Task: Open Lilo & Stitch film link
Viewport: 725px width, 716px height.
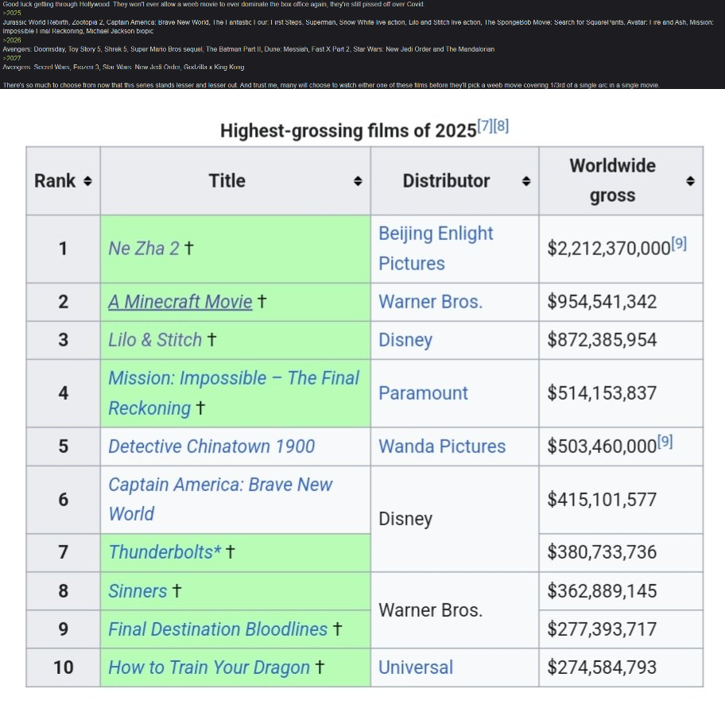Action: (155, 340)
